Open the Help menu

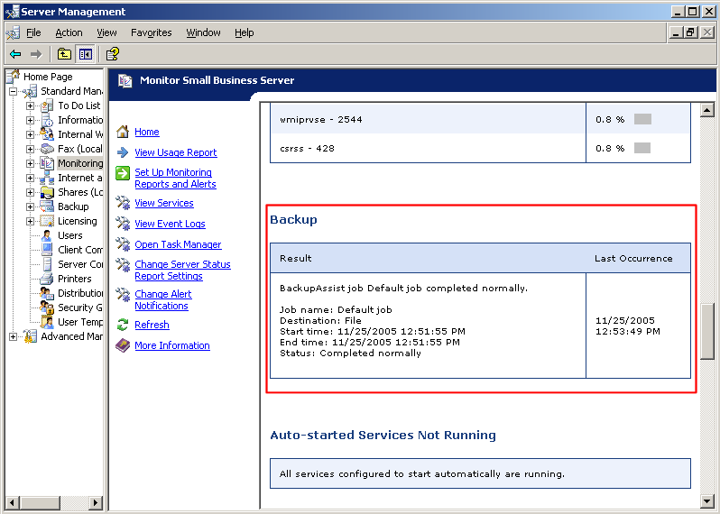245,32
